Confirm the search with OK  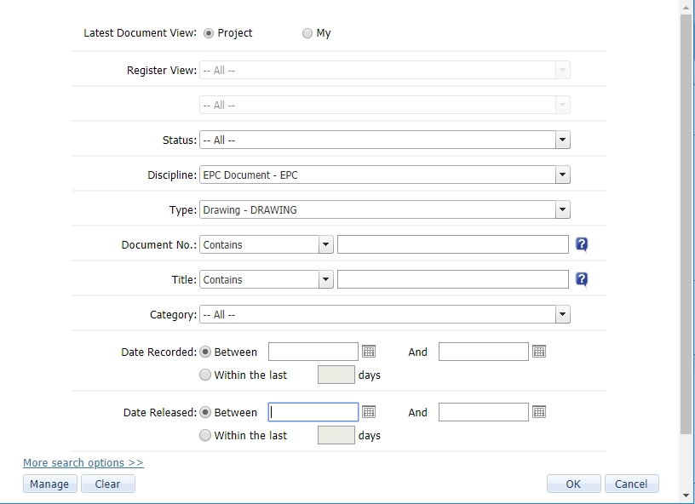tap(573, 484)
